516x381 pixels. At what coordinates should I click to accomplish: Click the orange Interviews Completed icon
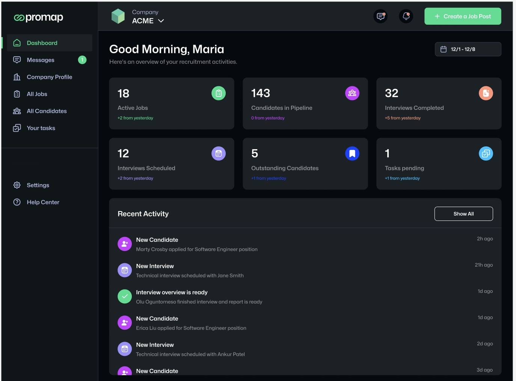tap(486, 93)
